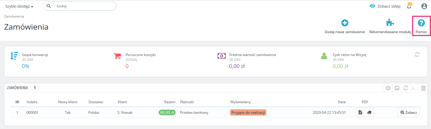The image size is (431, 129).
Task: Refresh the orders list
Action: [x=406, y=88]
